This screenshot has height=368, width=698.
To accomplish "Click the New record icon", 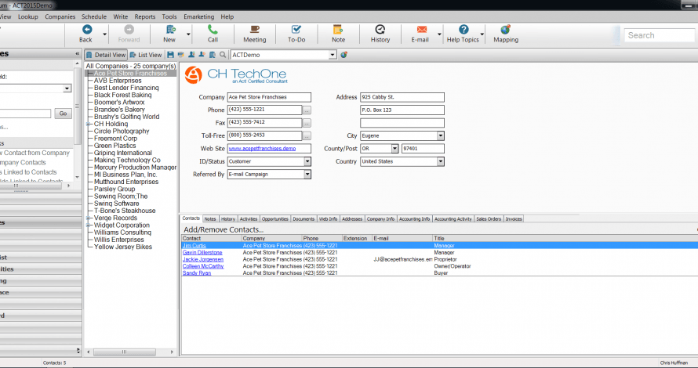I will tap(170, 29).
